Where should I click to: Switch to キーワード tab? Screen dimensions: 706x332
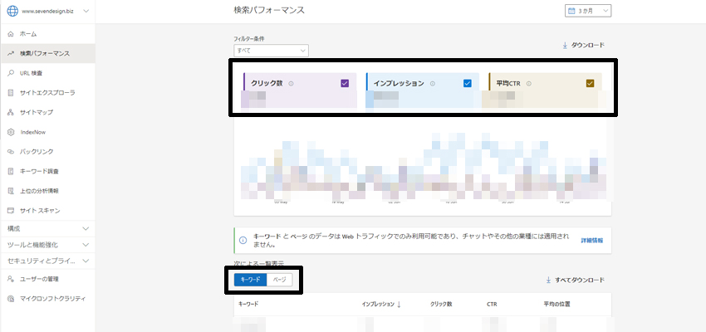point(250,280)
